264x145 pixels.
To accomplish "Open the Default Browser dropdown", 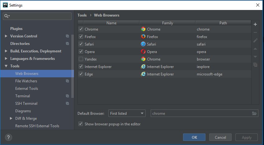I will (127, 113).
